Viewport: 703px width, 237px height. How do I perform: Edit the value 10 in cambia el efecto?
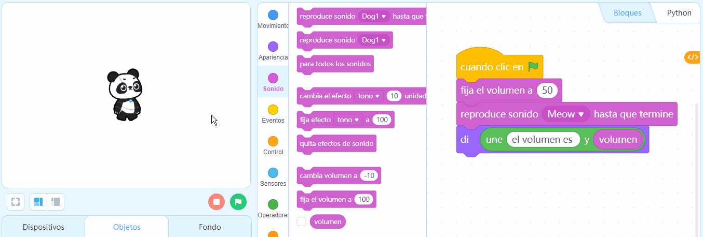pos(394,96)
